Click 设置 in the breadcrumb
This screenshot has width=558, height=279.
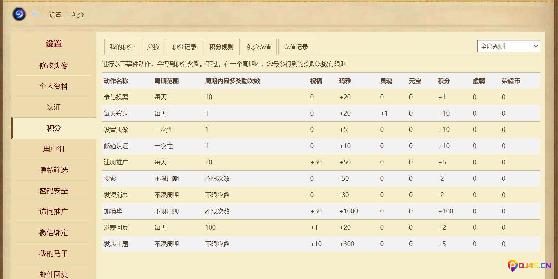55,15
